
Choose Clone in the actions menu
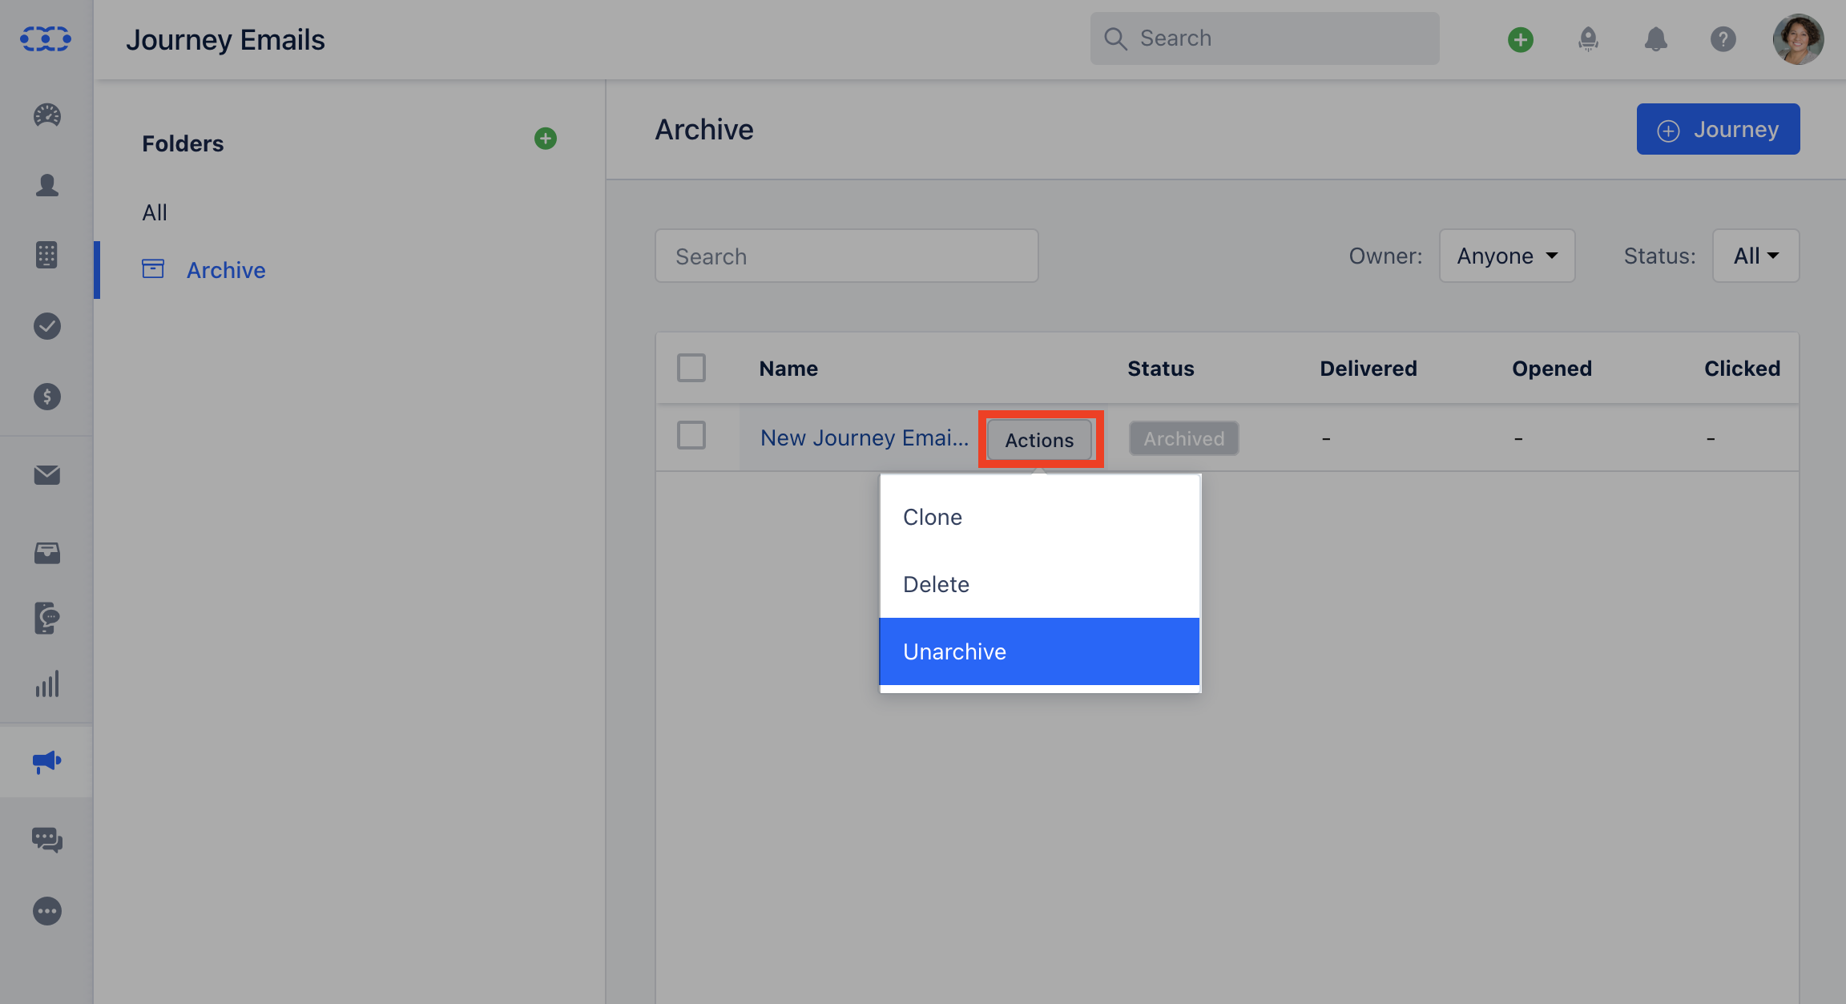pyautogui.click(x=1039, y=517)
